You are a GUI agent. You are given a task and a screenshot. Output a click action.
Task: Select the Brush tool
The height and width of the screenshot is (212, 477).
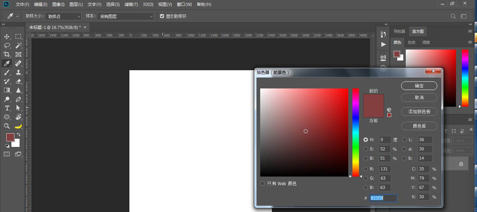pos(7,72)
